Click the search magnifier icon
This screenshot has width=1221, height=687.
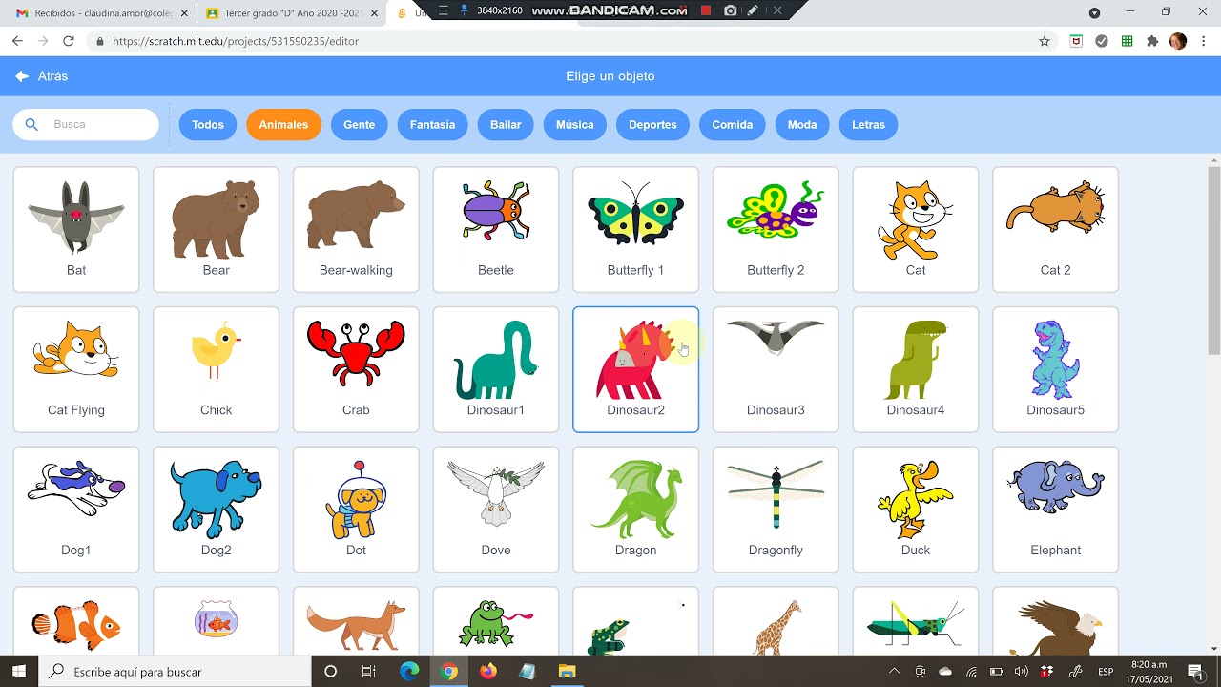coord(31,124)
